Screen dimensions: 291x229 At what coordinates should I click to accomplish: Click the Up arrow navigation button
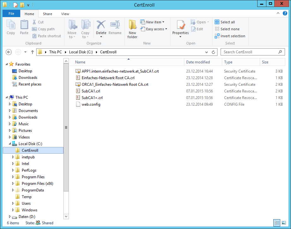point(32,52)
